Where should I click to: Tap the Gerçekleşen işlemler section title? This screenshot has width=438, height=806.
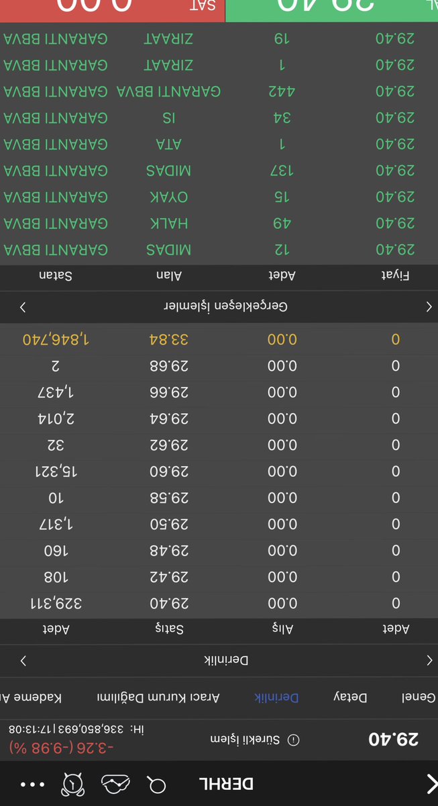226,306
